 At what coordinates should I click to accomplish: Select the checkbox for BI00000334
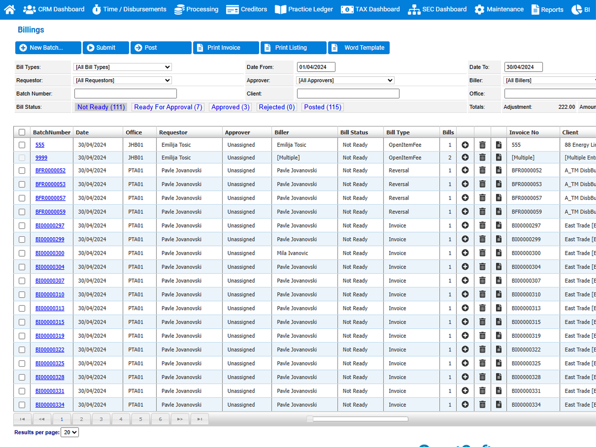[22, 405]
